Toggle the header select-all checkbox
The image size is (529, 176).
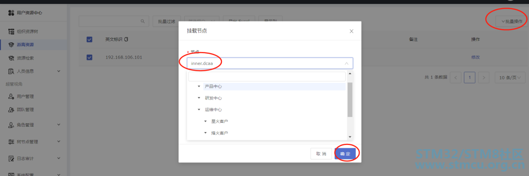[90, 39]
